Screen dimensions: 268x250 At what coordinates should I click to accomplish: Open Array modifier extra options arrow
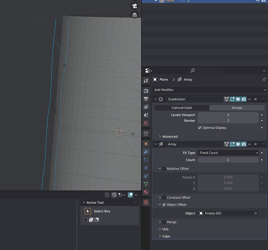[250, 144]
